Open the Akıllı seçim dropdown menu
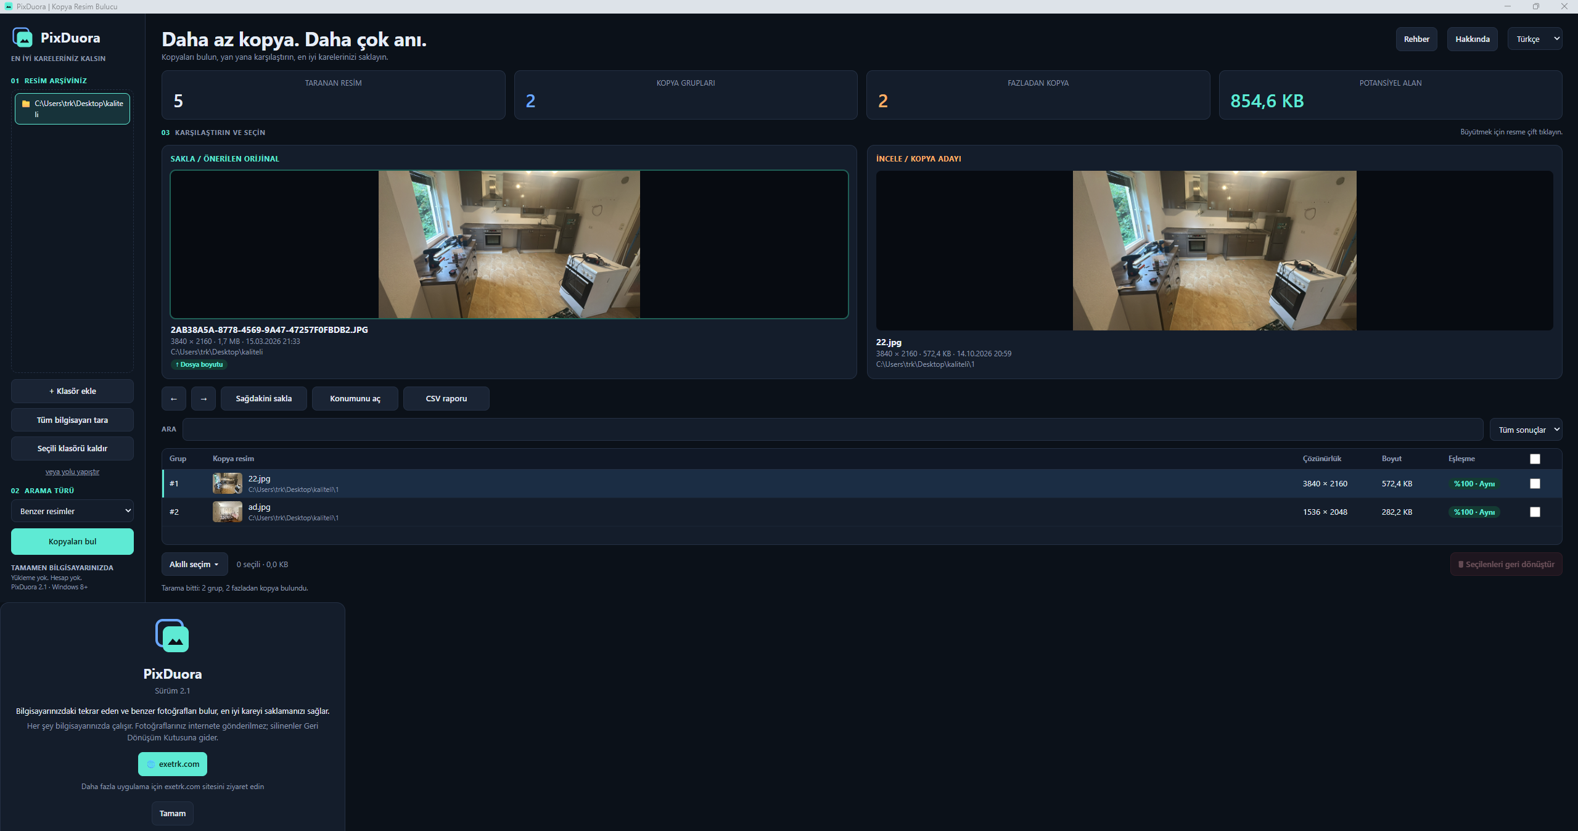Viewport: 1578px width, 831px height. 194,564
